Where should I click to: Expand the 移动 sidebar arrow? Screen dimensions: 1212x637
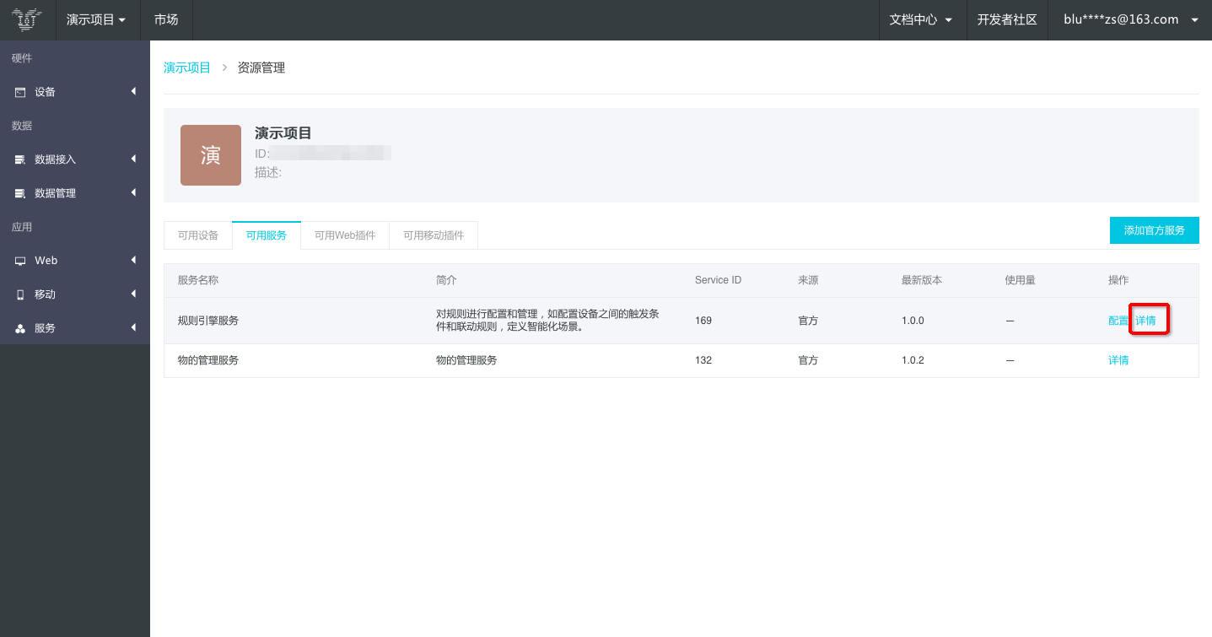133,294
